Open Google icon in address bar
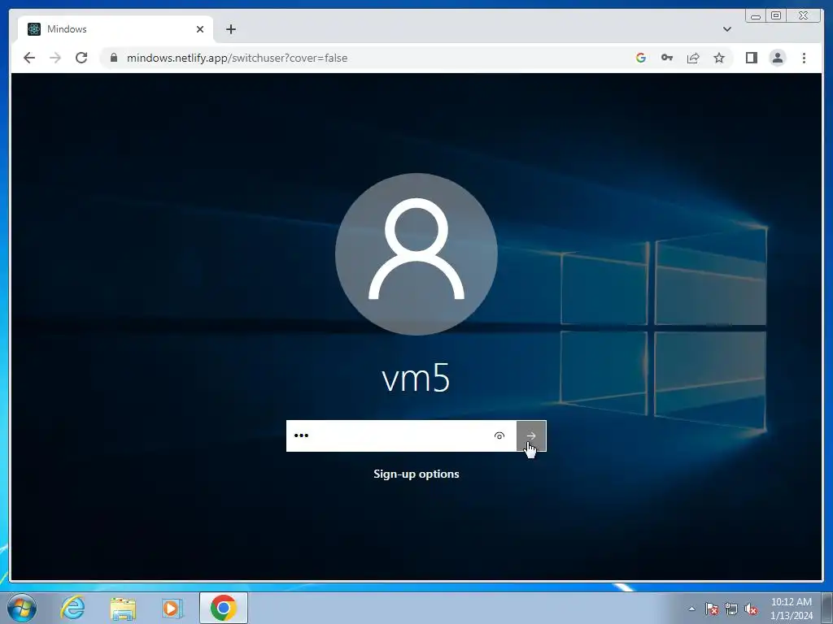This screenshot has height=624, width=833. pyautogui.click(x=641, y=58)
